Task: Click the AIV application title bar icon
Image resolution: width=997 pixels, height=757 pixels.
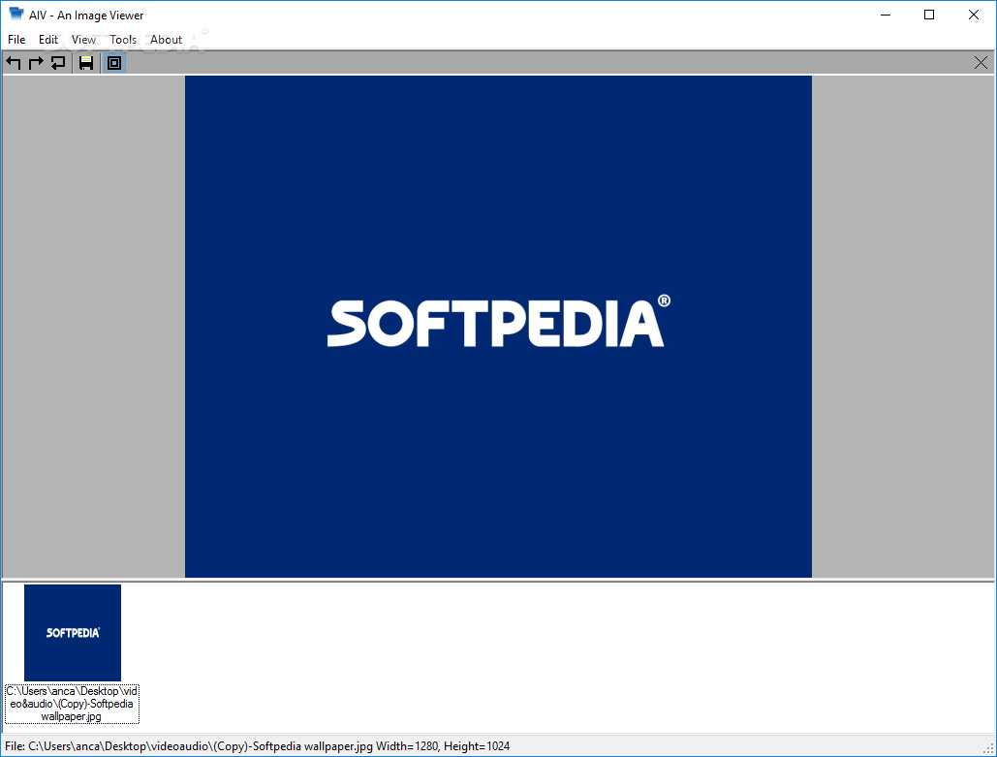Action: (16, 14)
